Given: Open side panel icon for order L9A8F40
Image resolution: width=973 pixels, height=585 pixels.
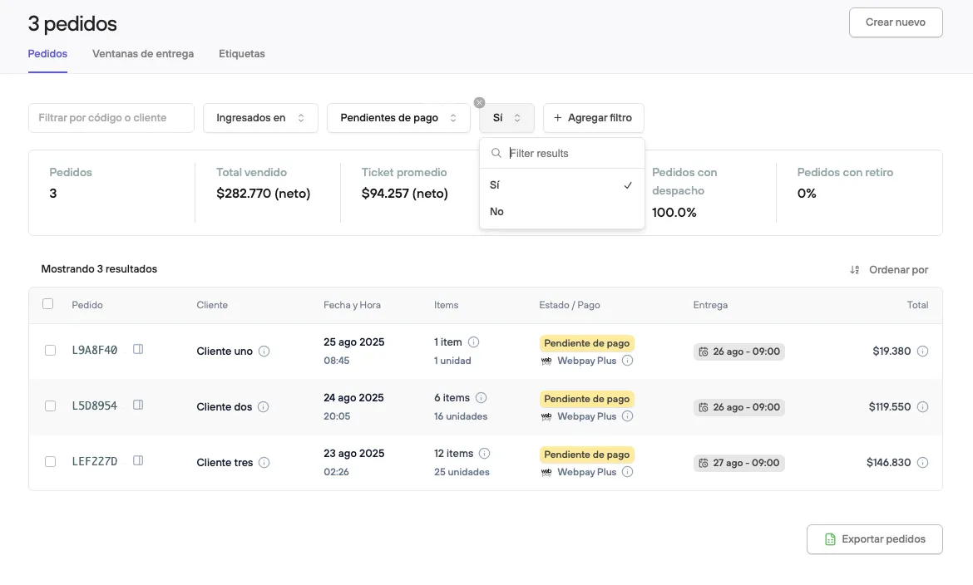Looking at the screenshot, I should (x=138, y=349).
